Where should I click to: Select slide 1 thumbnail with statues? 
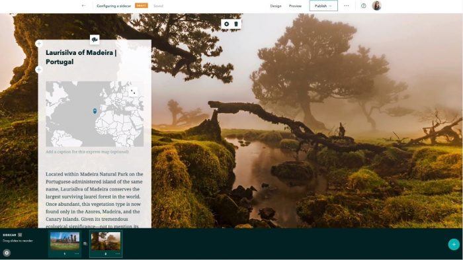point(65,241)
